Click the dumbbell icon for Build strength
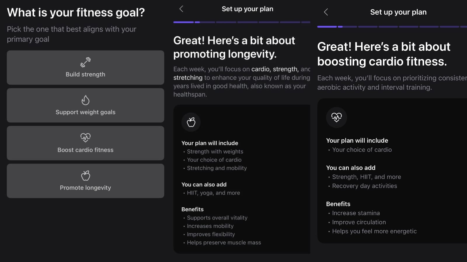Viewport: 467px width, 262px height. coord(86,62)
